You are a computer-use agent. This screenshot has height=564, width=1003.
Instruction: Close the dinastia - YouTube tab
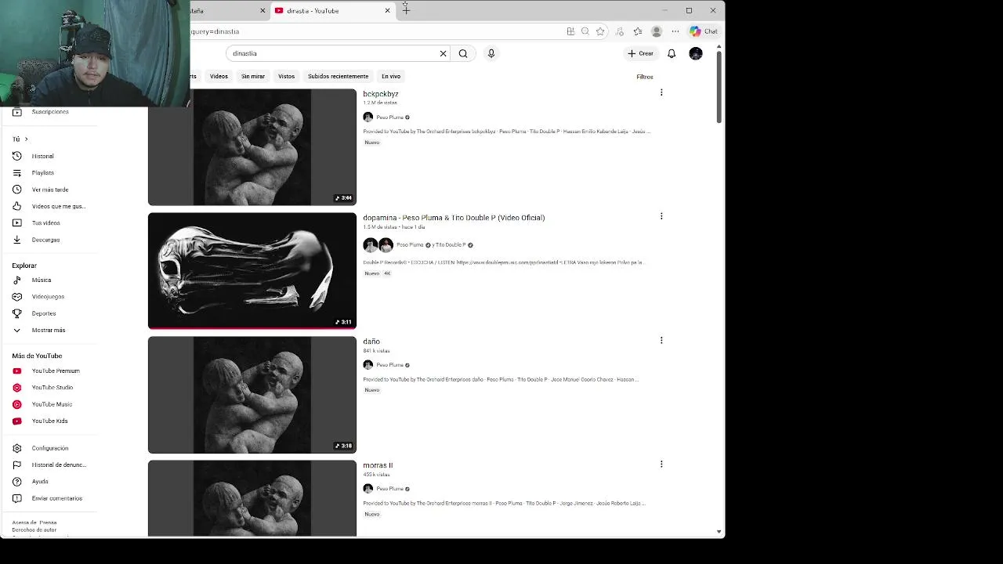[x=387, y=10]
